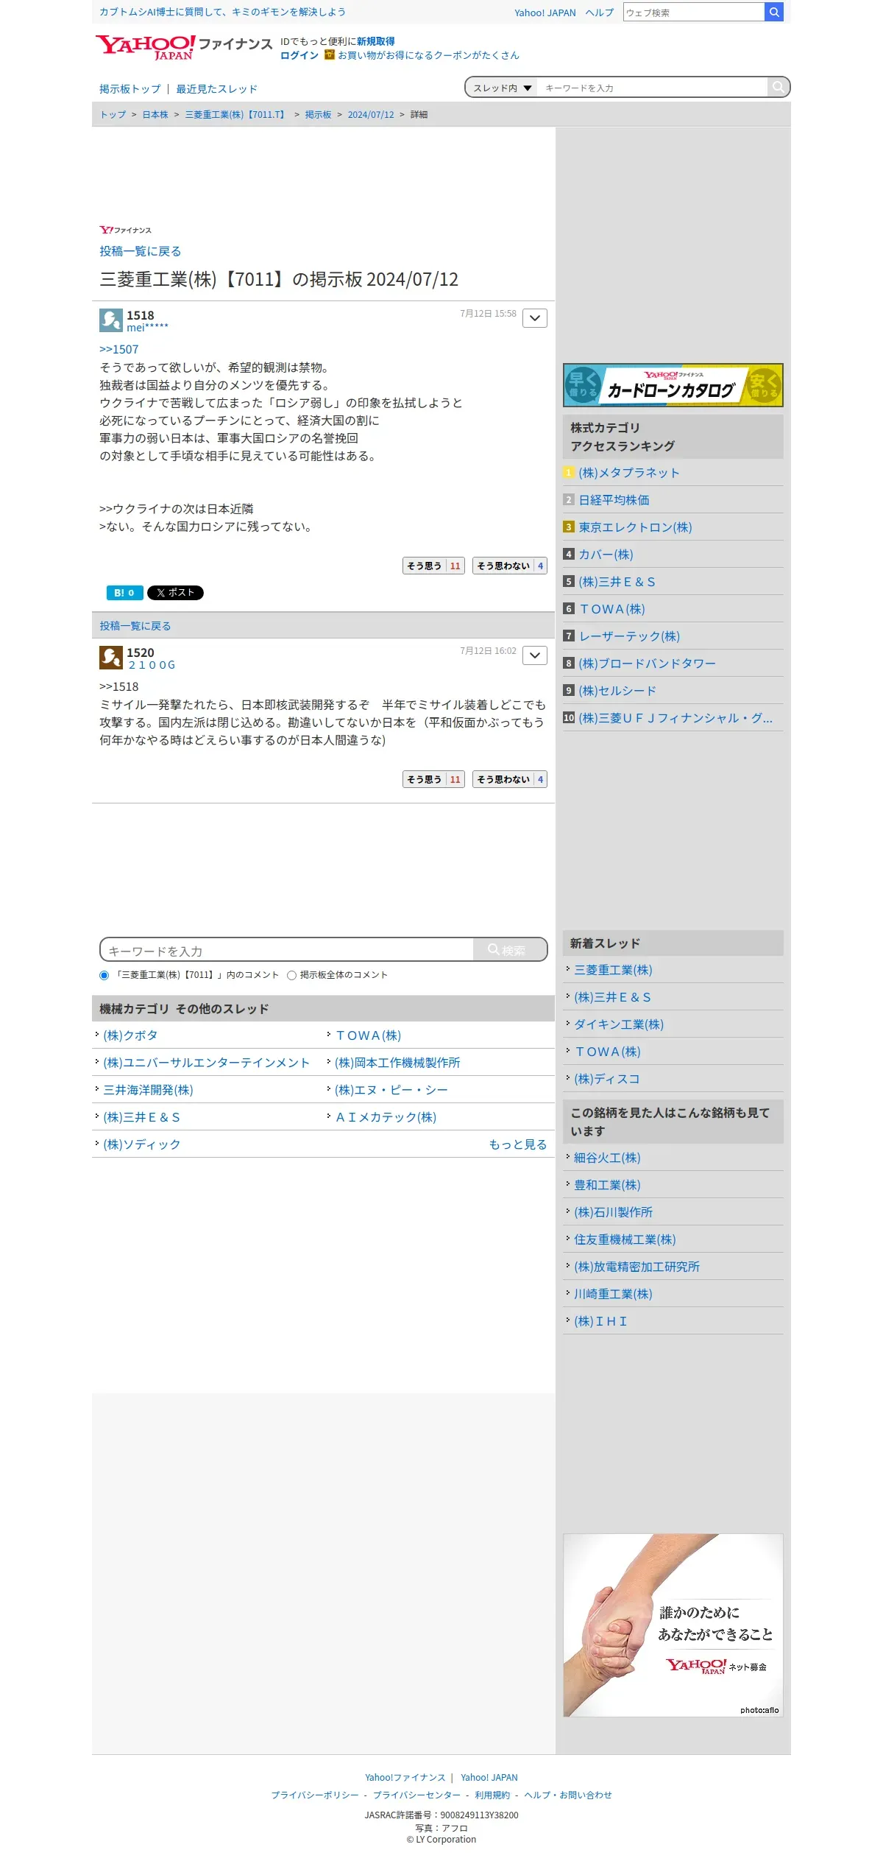Open ＡＩメカテック(株) thread link

[386, 1117]
